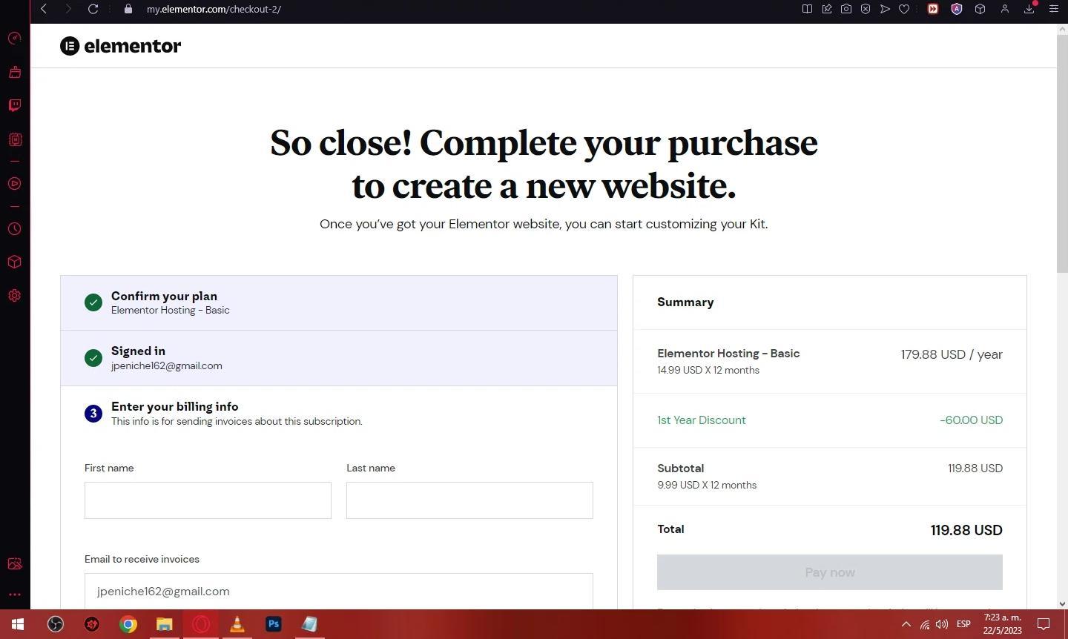Viewport: 1068px width, 639px height.
Task: Take a snapshot with camera icon
Action: (x=846, y=9)
